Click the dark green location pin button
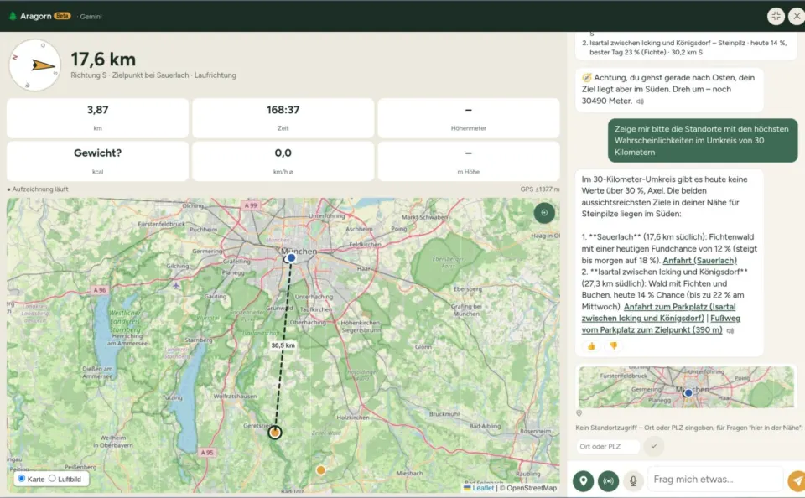This screenshot has height=498, width=805. [584, 480]
